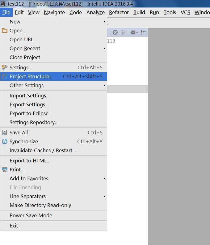Open the Navigate menu
The width and height of the screenshot is (210, 245).
click(54, 12)
